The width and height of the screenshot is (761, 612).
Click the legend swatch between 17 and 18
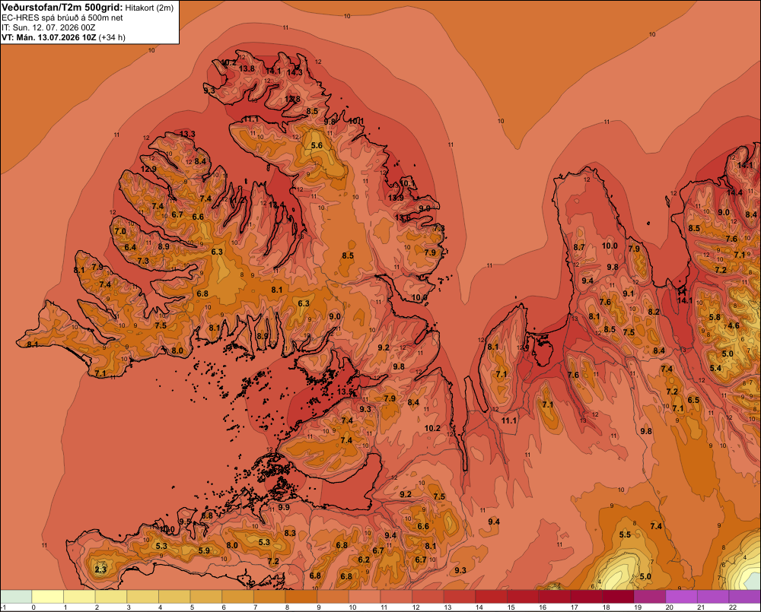pyautogui.click(x=587, y=597)
